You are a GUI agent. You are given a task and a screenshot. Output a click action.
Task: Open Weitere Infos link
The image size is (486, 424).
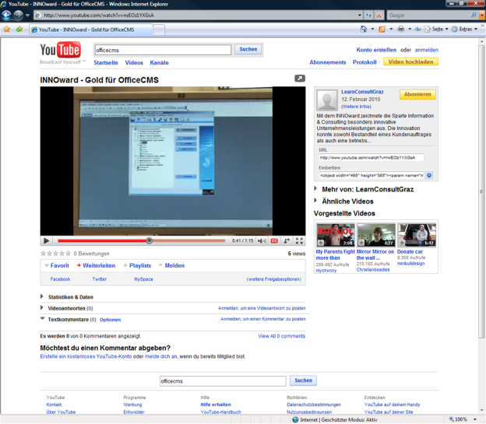[x=356, y=107]
